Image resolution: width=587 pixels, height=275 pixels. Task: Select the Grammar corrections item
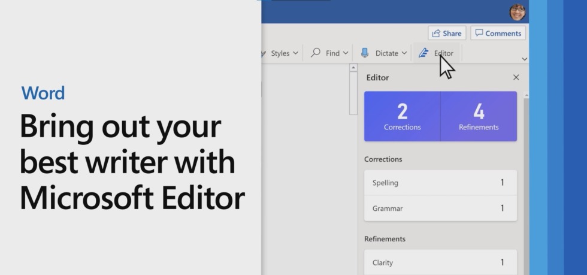click(441, 208)
